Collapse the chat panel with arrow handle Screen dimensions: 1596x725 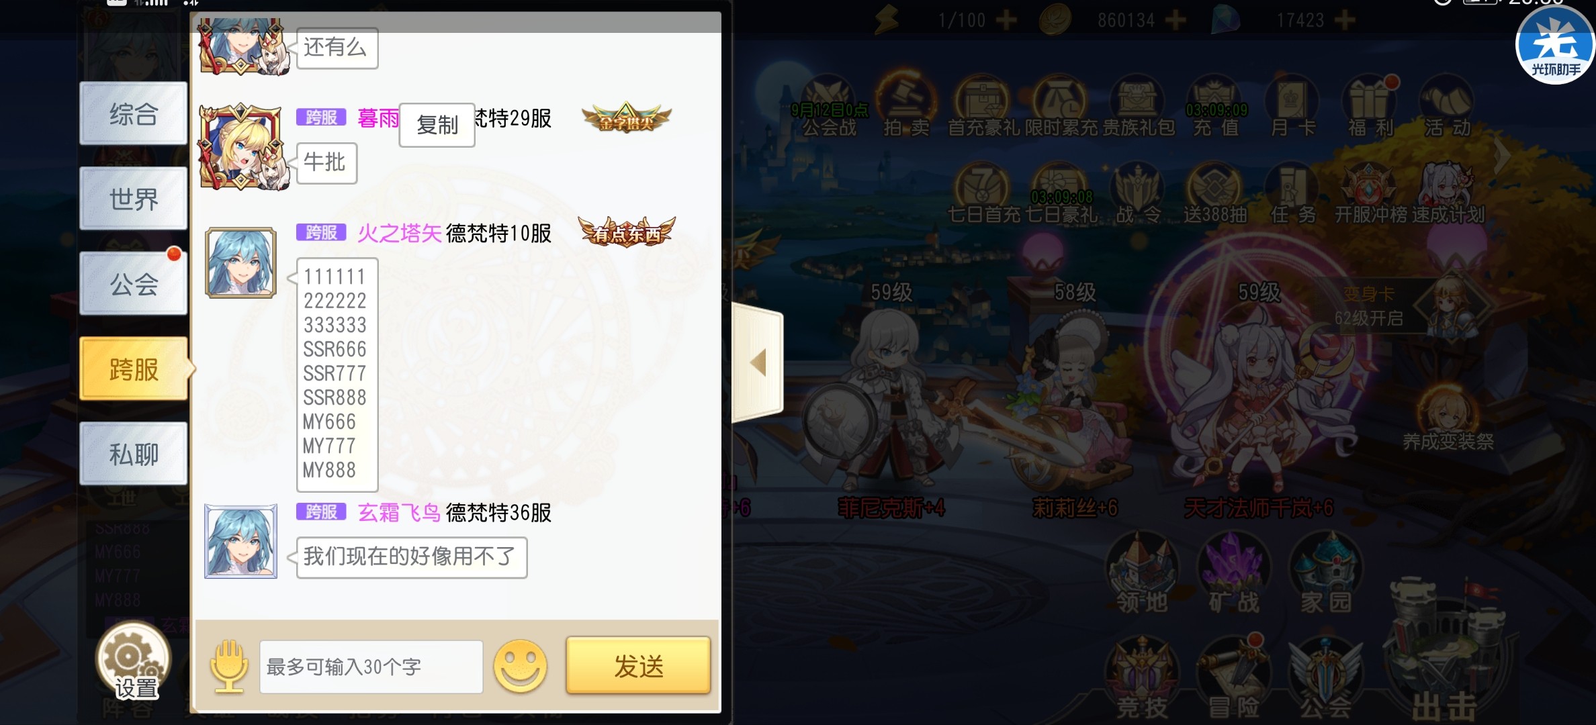coord(758,362)
